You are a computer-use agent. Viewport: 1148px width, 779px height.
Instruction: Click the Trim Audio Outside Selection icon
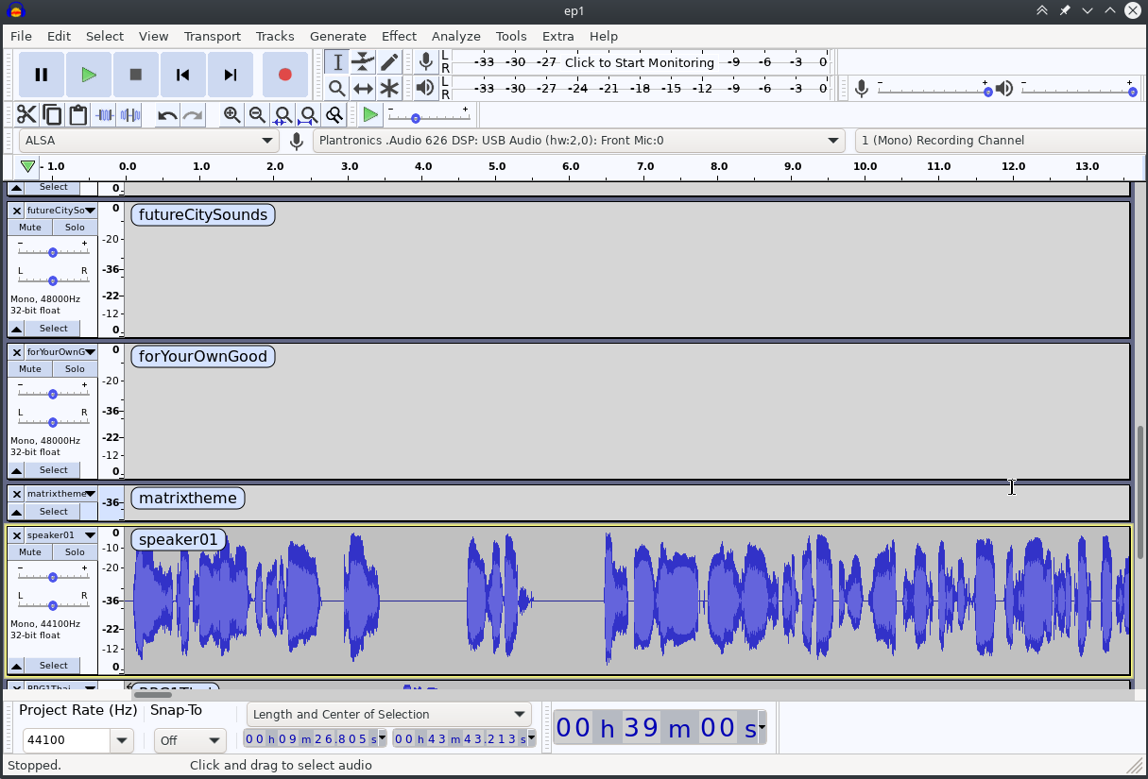(x=105, y=114)
